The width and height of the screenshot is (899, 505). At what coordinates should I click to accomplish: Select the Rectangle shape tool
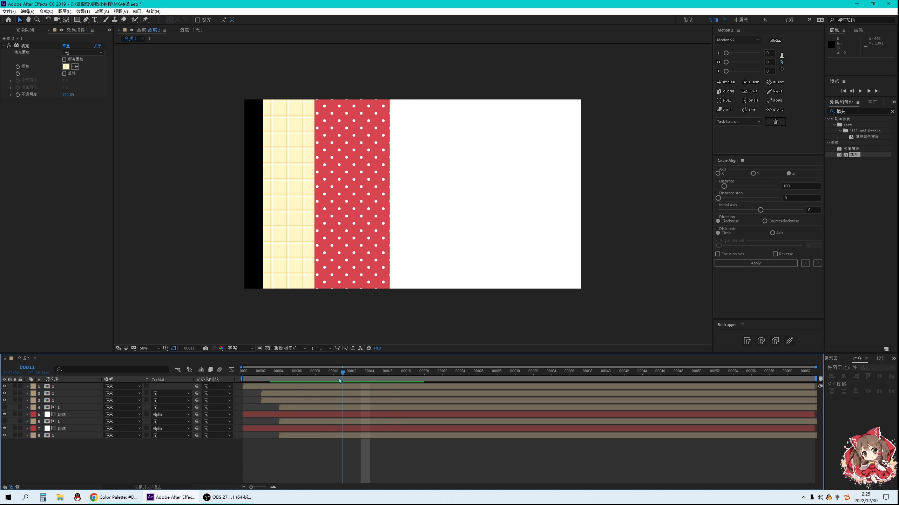[x=77, y=20]
